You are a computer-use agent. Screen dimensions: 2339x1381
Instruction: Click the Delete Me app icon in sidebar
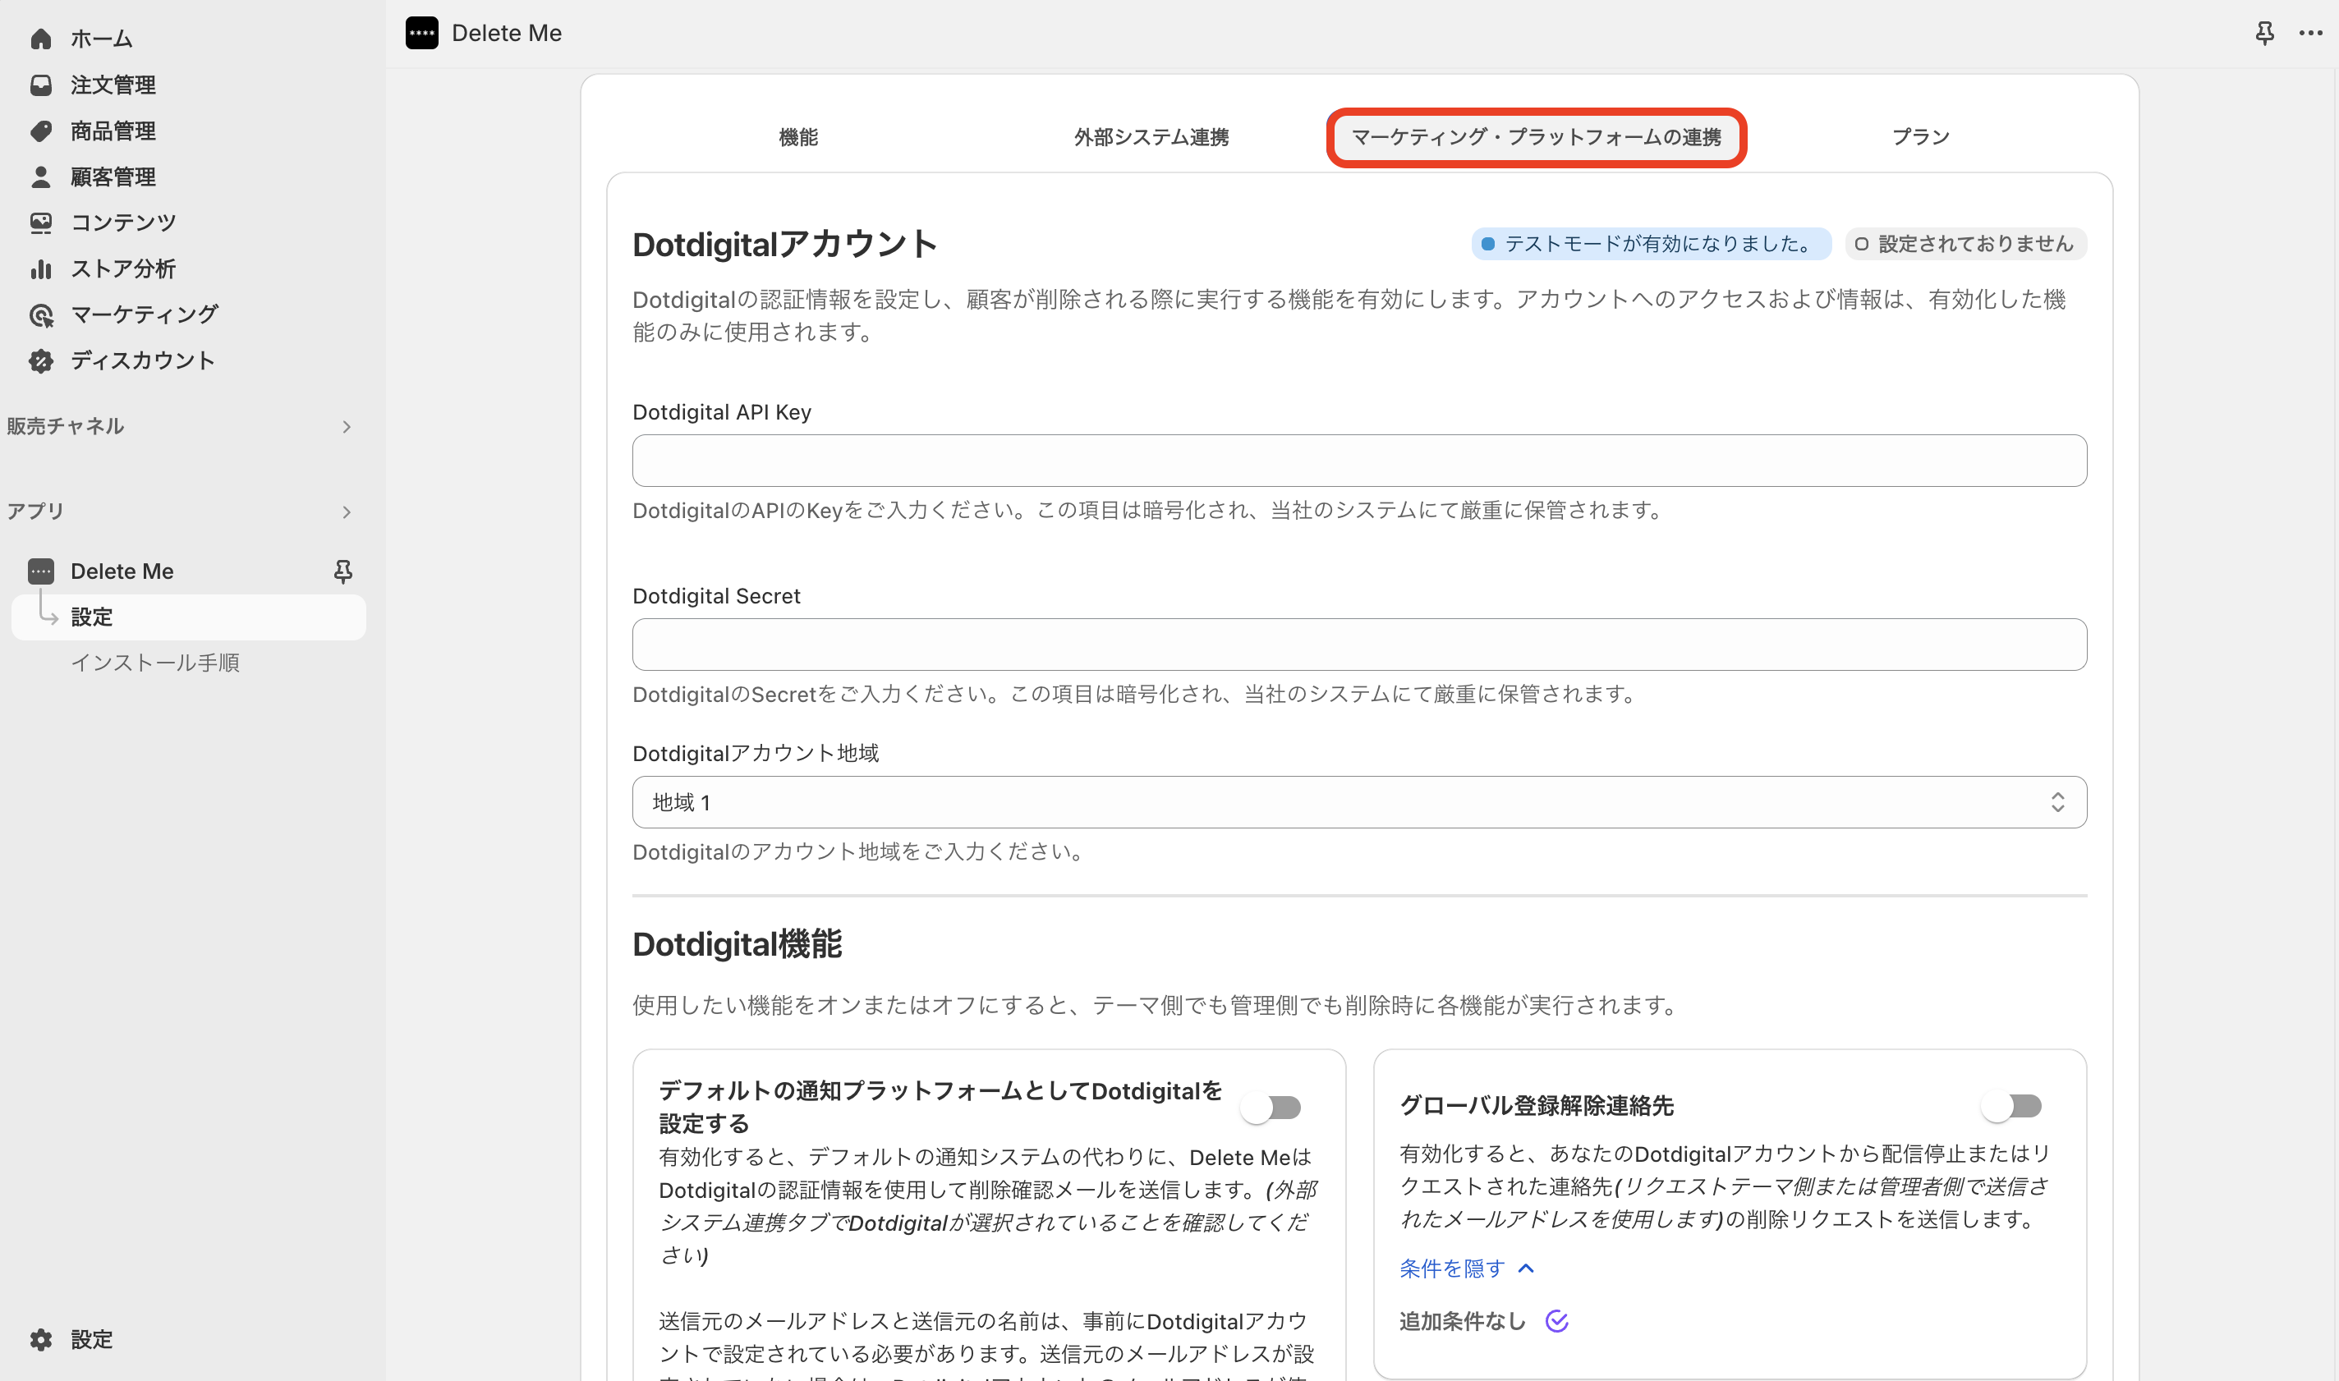click(41, 571)
